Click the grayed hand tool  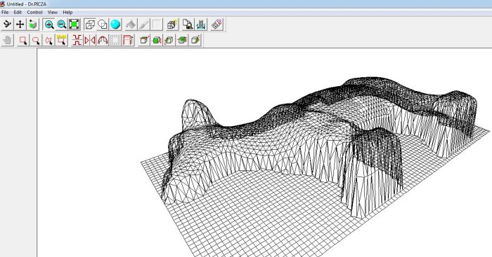tap(8, 41)
